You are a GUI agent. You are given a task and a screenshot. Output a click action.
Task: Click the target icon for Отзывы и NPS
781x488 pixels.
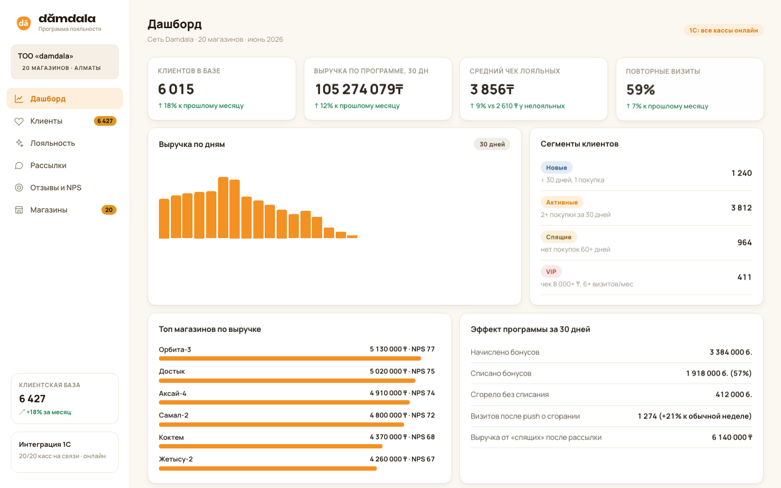coord(19,188)
